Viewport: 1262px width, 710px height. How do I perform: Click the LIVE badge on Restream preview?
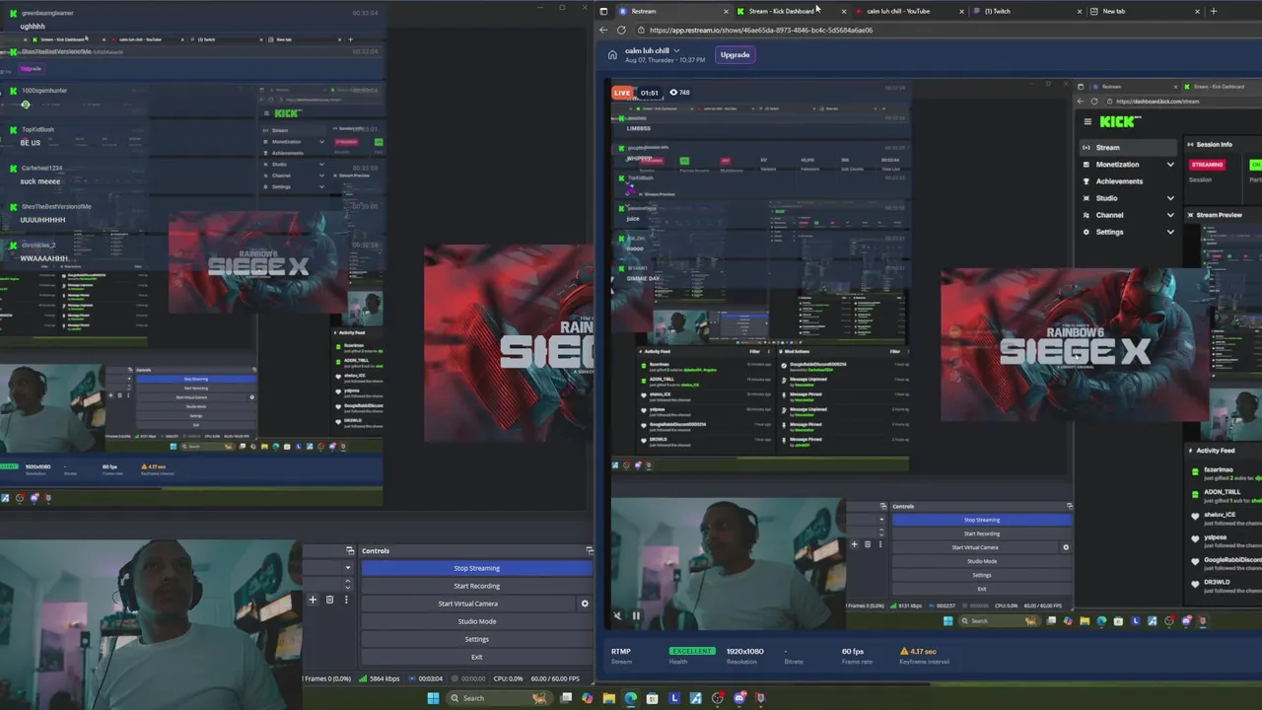622,93
